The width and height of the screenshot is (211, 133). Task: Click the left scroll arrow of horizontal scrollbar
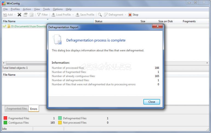click(x=4, y=63)
